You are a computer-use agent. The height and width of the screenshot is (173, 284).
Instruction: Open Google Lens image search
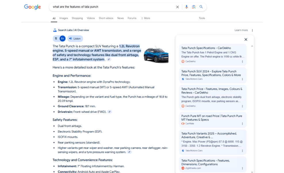[x=194, y=7]
